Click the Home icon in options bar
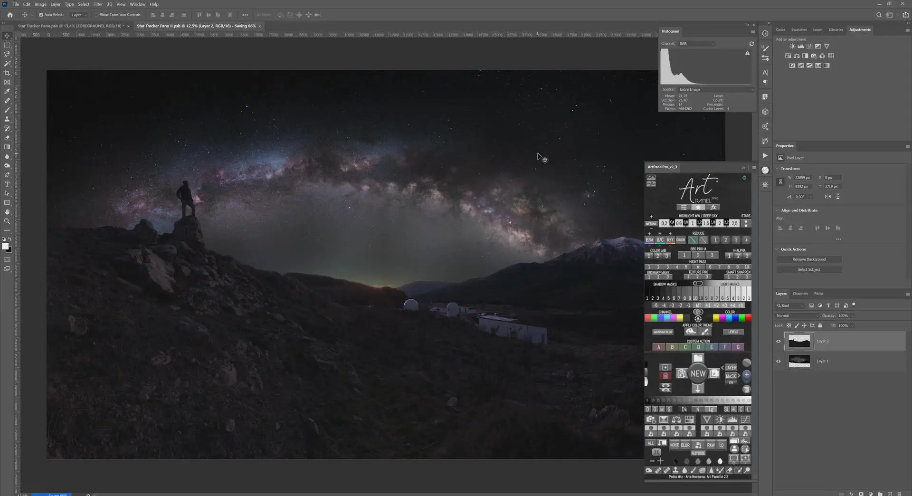The image size is (912, 496). 10,15
